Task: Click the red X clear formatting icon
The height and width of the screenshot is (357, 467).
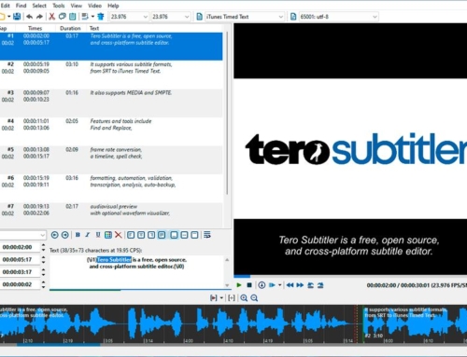Action: (119, 235)
